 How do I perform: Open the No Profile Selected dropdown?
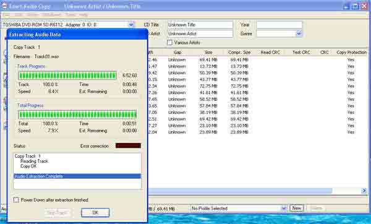point(284,209)
